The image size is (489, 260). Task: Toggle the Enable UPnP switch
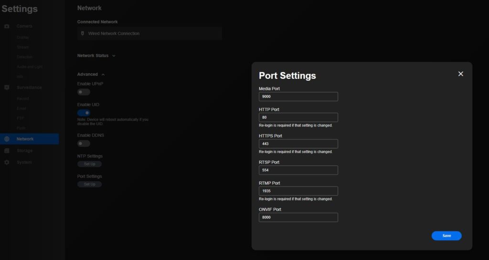click(84, 92)
